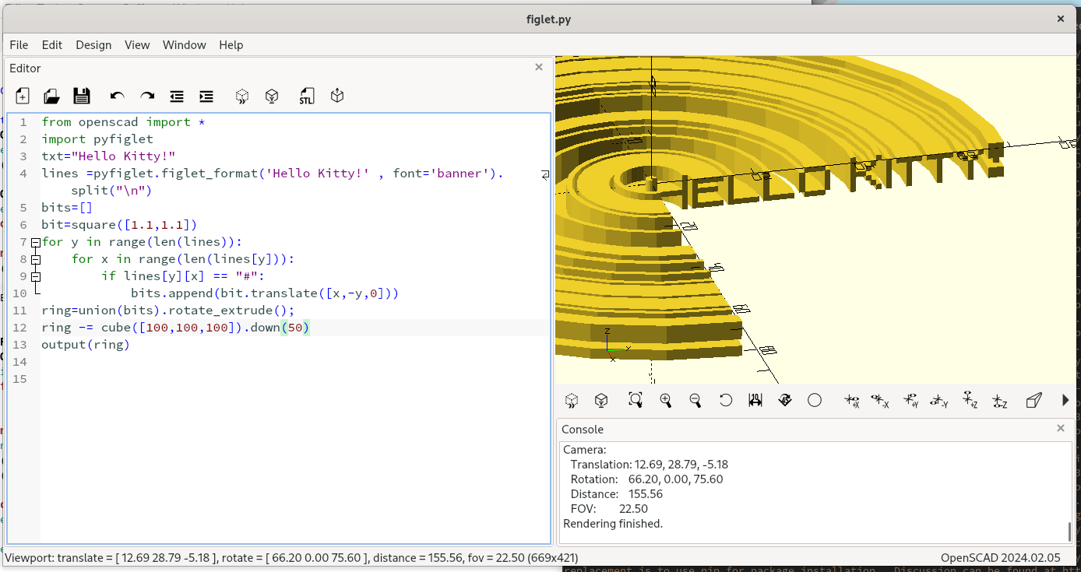Zoom in on the 3D view
This screenshot has width=1081, height=572.
click(666, 400)
